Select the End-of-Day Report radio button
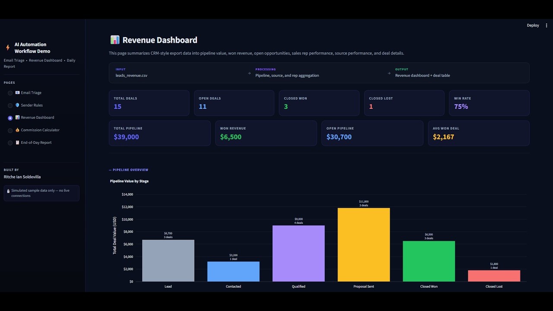Viewport: 553px width, 311px height. (10, 143)
